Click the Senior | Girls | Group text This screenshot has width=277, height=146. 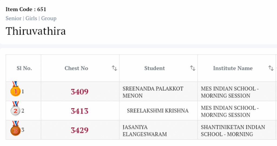(x=31, y=18)
